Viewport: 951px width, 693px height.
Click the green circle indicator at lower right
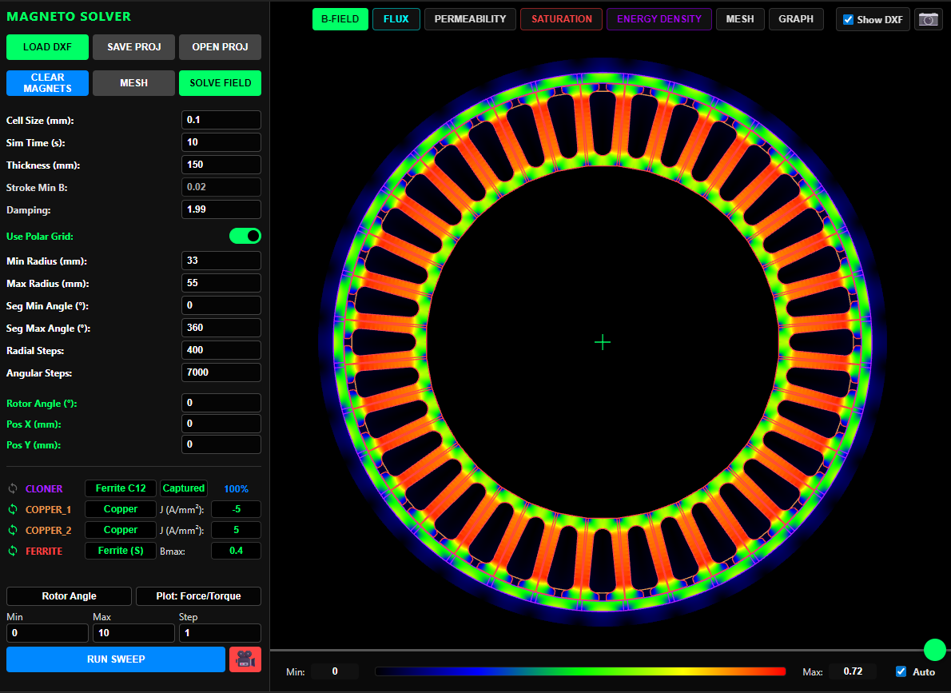936,650
